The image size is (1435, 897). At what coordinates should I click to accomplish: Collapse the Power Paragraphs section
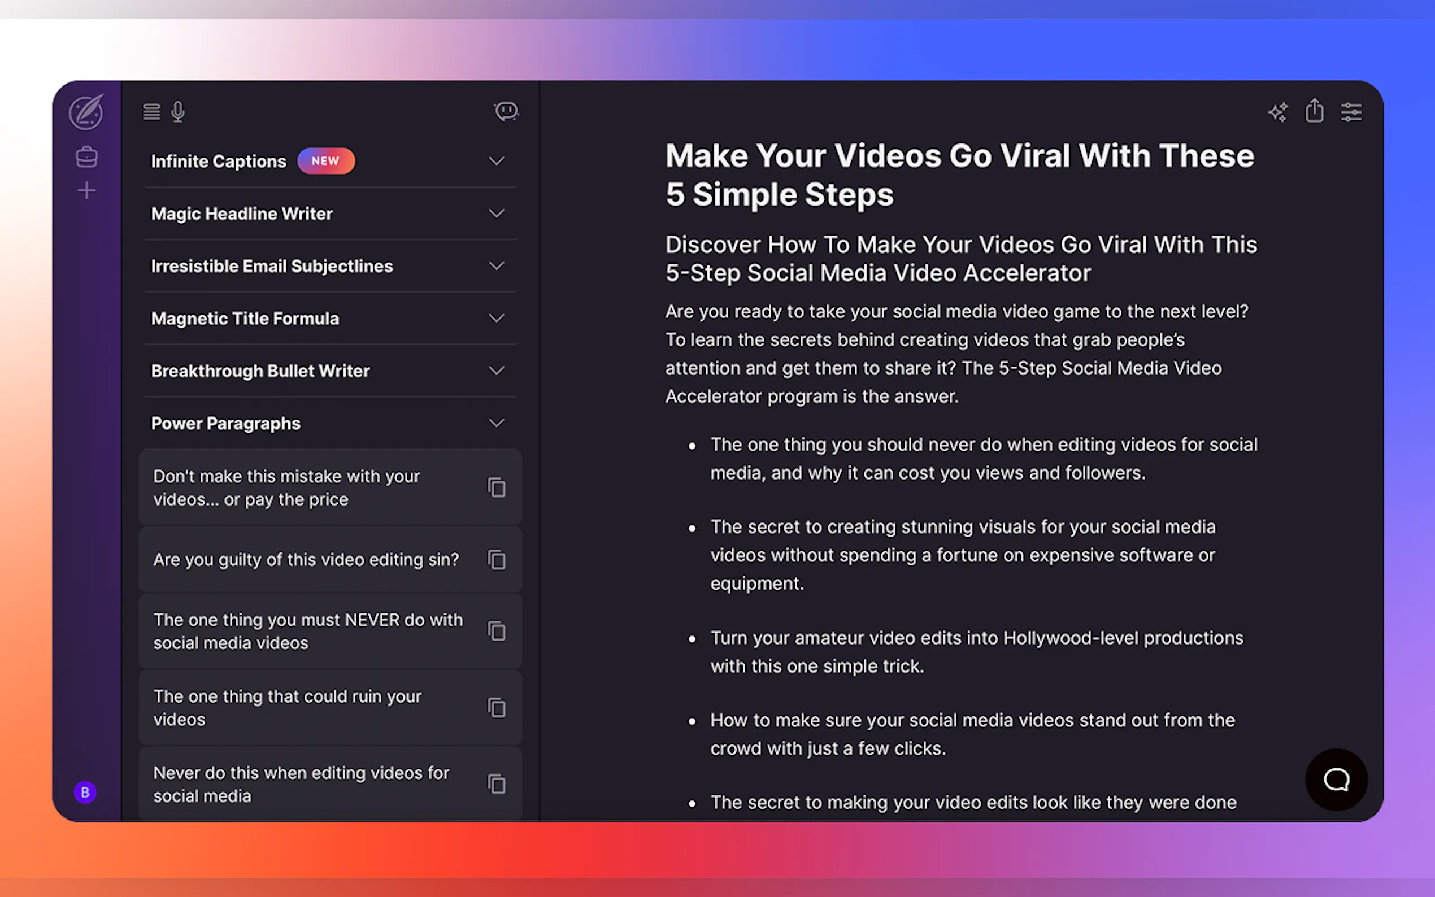coord(497,423)
